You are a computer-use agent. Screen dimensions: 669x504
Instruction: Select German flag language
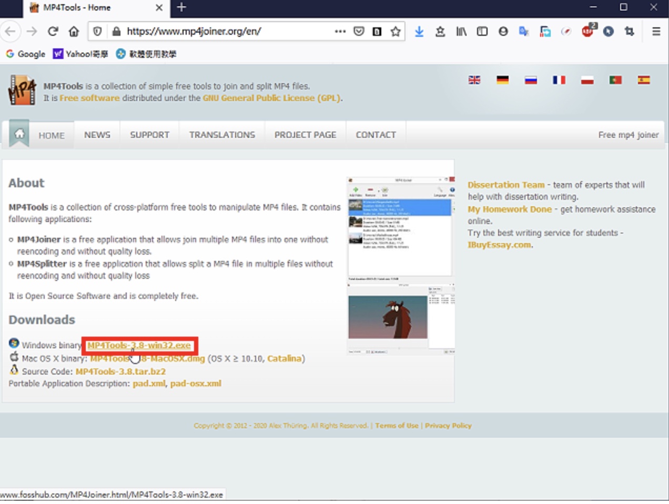(503, 80)
